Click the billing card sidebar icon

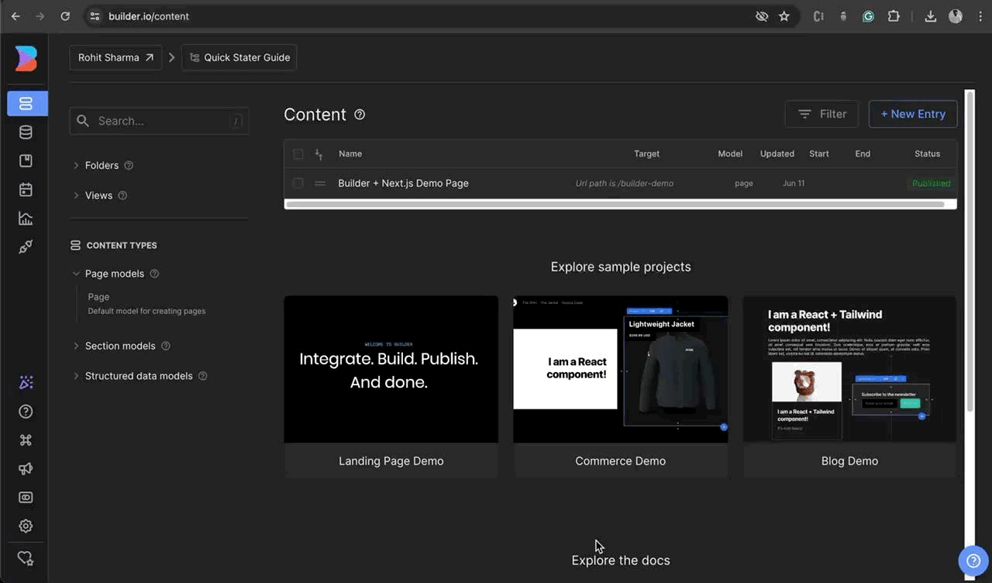[26, 497]
